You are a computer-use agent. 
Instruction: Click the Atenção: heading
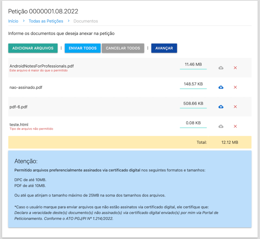click(x=26, y=161)
